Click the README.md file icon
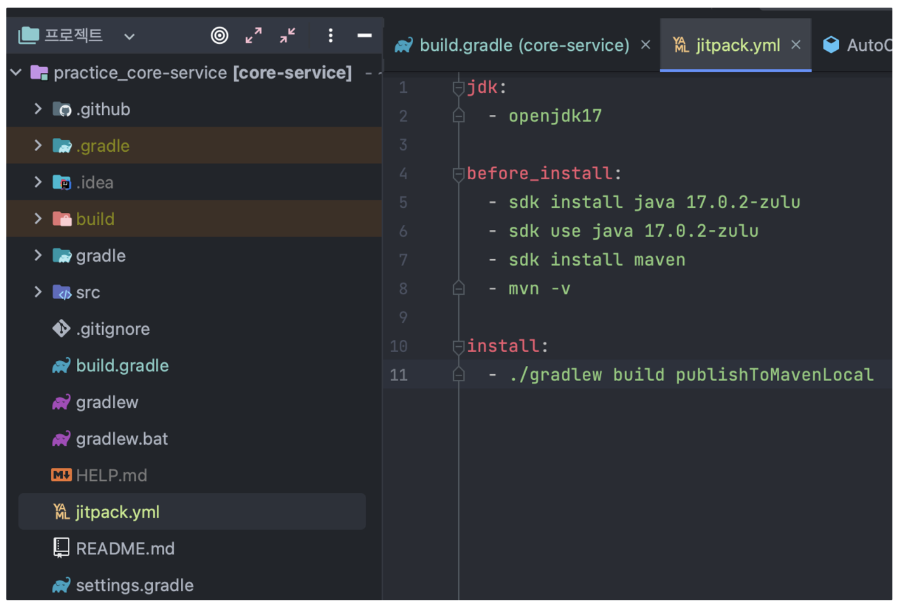The height and width of the screenshot is (606, 900). [x=61, y=548]
